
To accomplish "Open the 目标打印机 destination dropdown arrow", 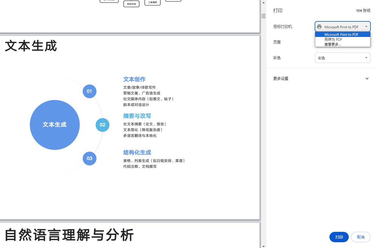I will (x=366, y=27).
